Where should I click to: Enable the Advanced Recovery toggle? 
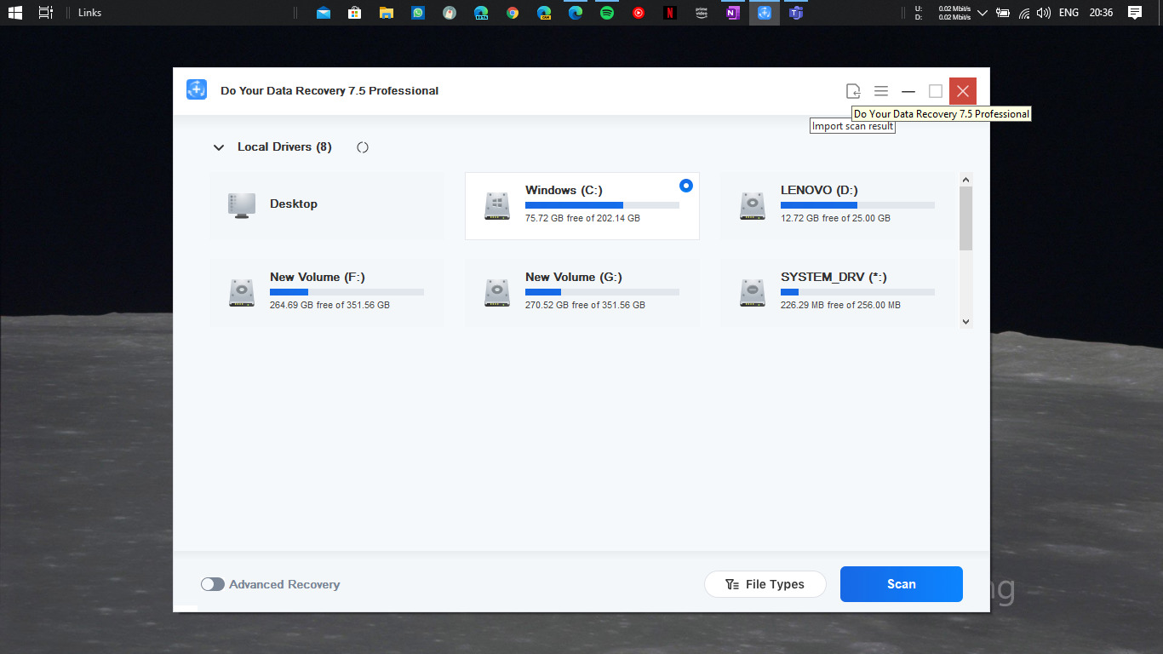click(x=212, y=584)
